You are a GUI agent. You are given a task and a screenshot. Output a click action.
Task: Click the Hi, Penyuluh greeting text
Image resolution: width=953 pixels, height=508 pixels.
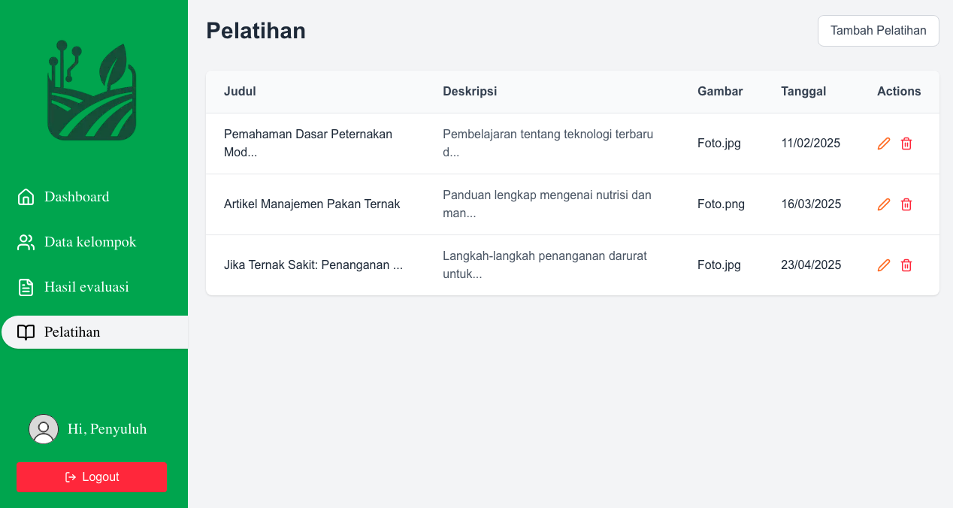(x=107, y=429)
